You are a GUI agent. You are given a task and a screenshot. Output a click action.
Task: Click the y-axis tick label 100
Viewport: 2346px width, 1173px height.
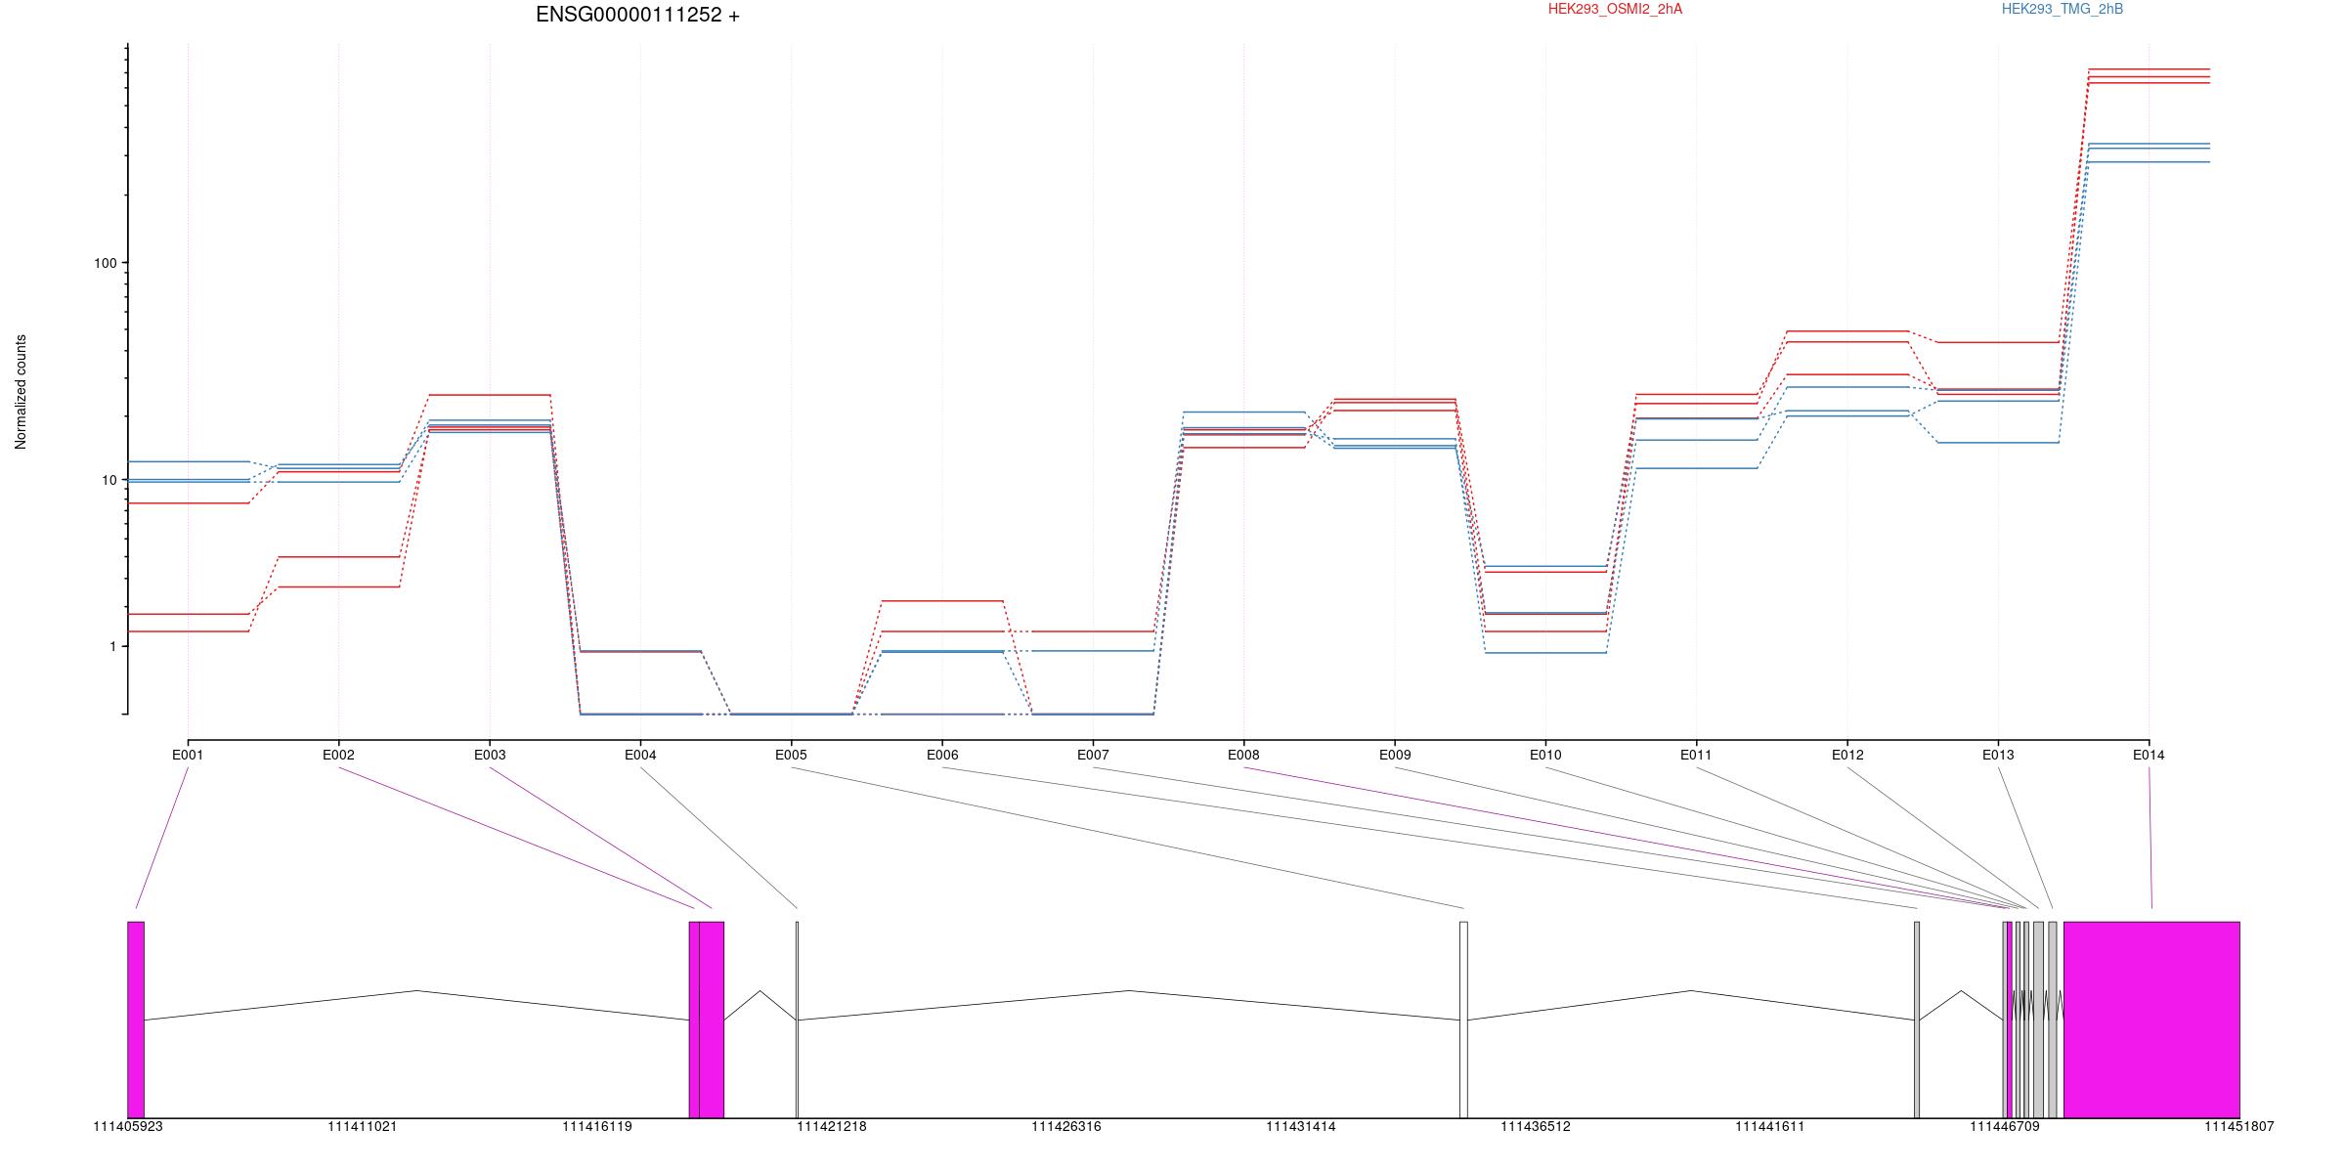point(105,263)
